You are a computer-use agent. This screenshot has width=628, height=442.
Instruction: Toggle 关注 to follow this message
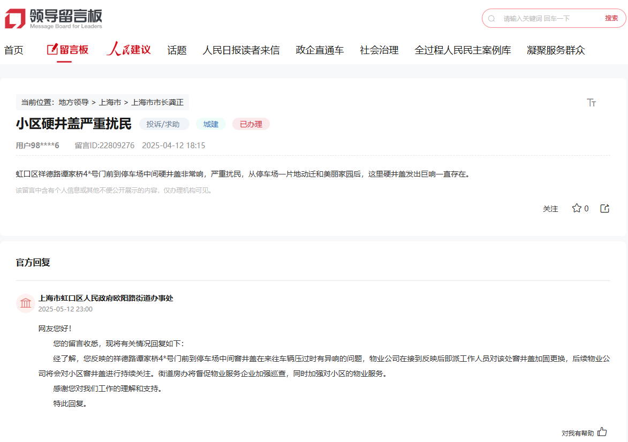[550, 209]
